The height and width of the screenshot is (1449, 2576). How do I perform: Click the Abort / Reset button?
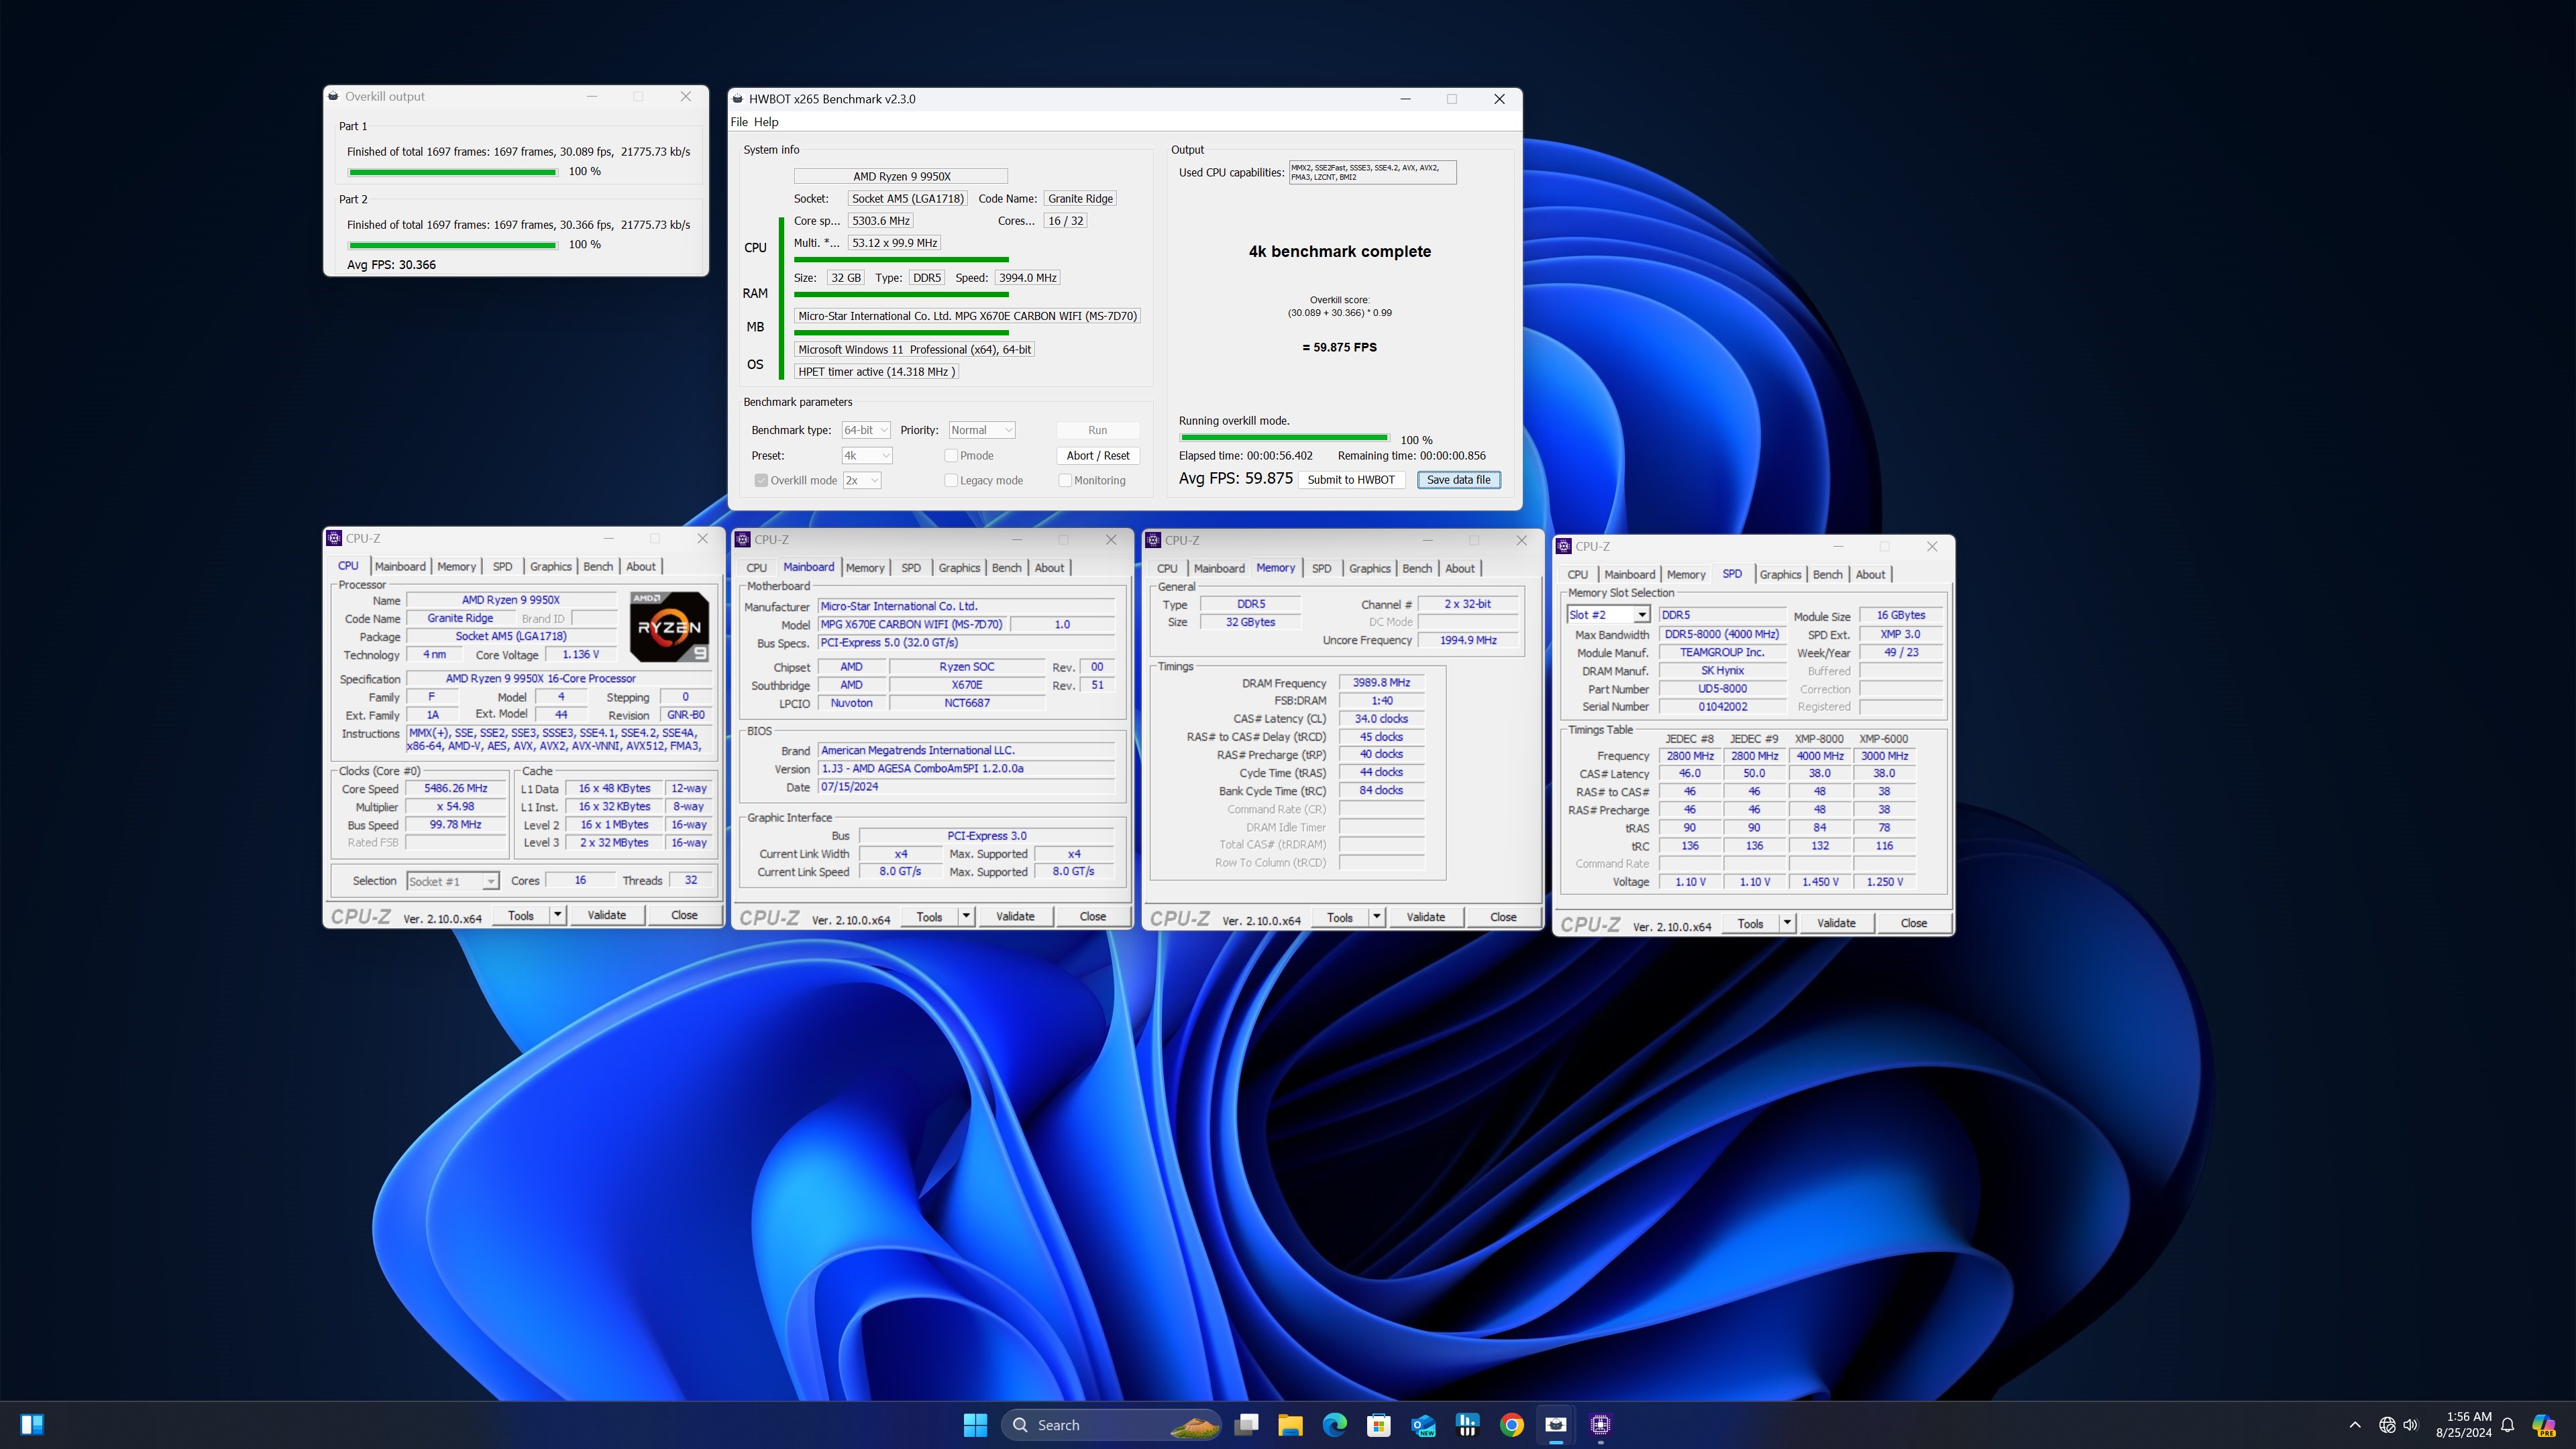click(x=1098, y=456)
